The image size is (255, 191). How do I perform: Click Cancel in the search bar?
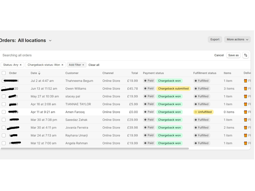[x=219, y=55]
